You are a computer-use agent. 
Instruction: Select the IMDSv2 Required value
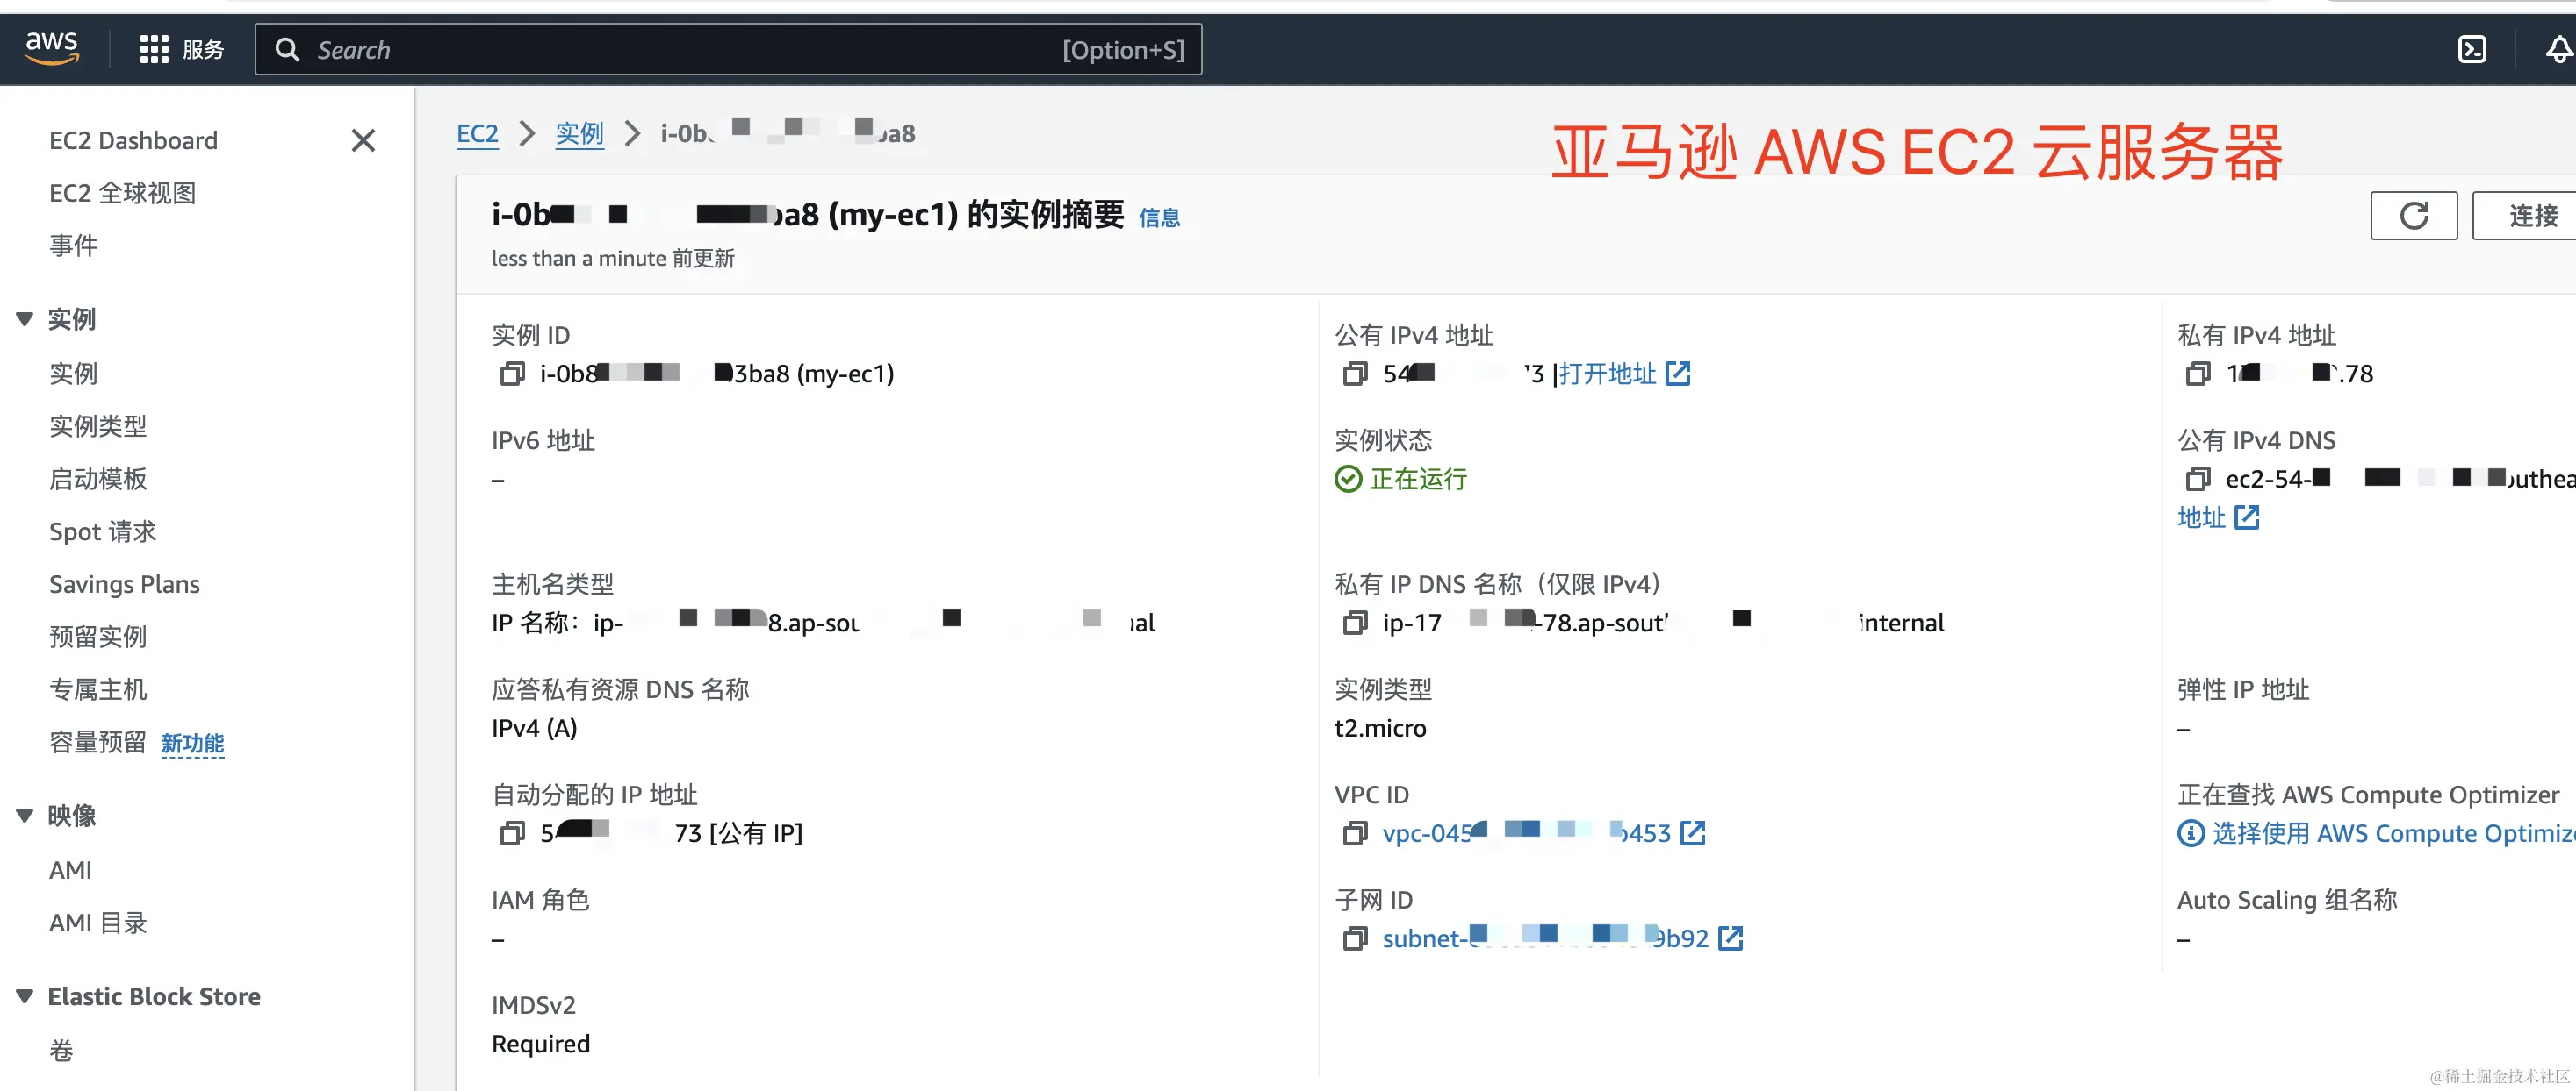pyautogui.click(x=540, y=1044)
